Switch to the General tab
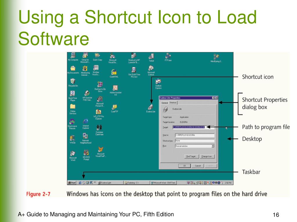This screenshot has width=297, height=222. point(164,103)
